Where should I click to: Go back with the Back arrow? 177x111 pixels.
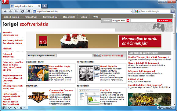tap(5, 11)
